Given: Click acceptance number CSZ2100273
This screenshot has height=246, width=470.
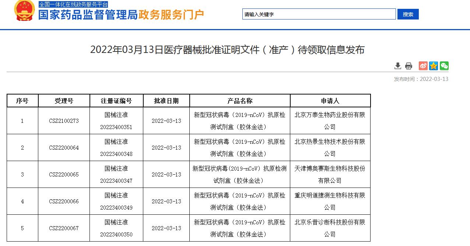Looking at the screenshot, I should 63,120.
